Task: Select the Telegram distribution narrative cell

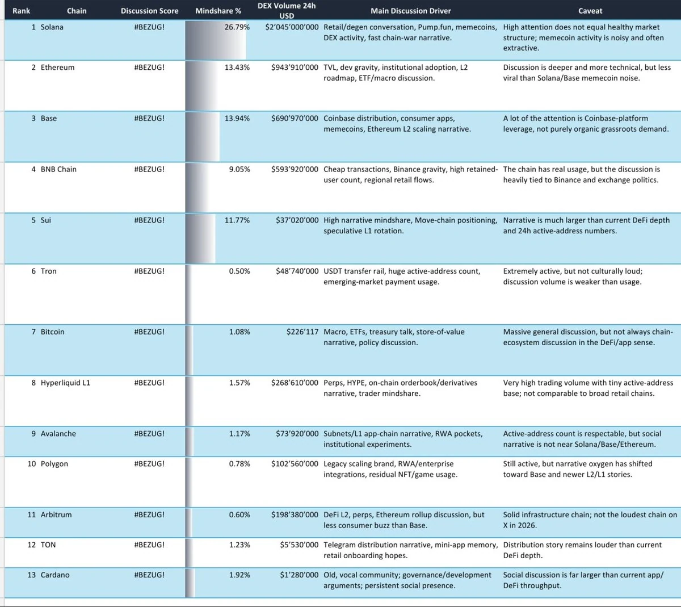Action: (410, 550)
